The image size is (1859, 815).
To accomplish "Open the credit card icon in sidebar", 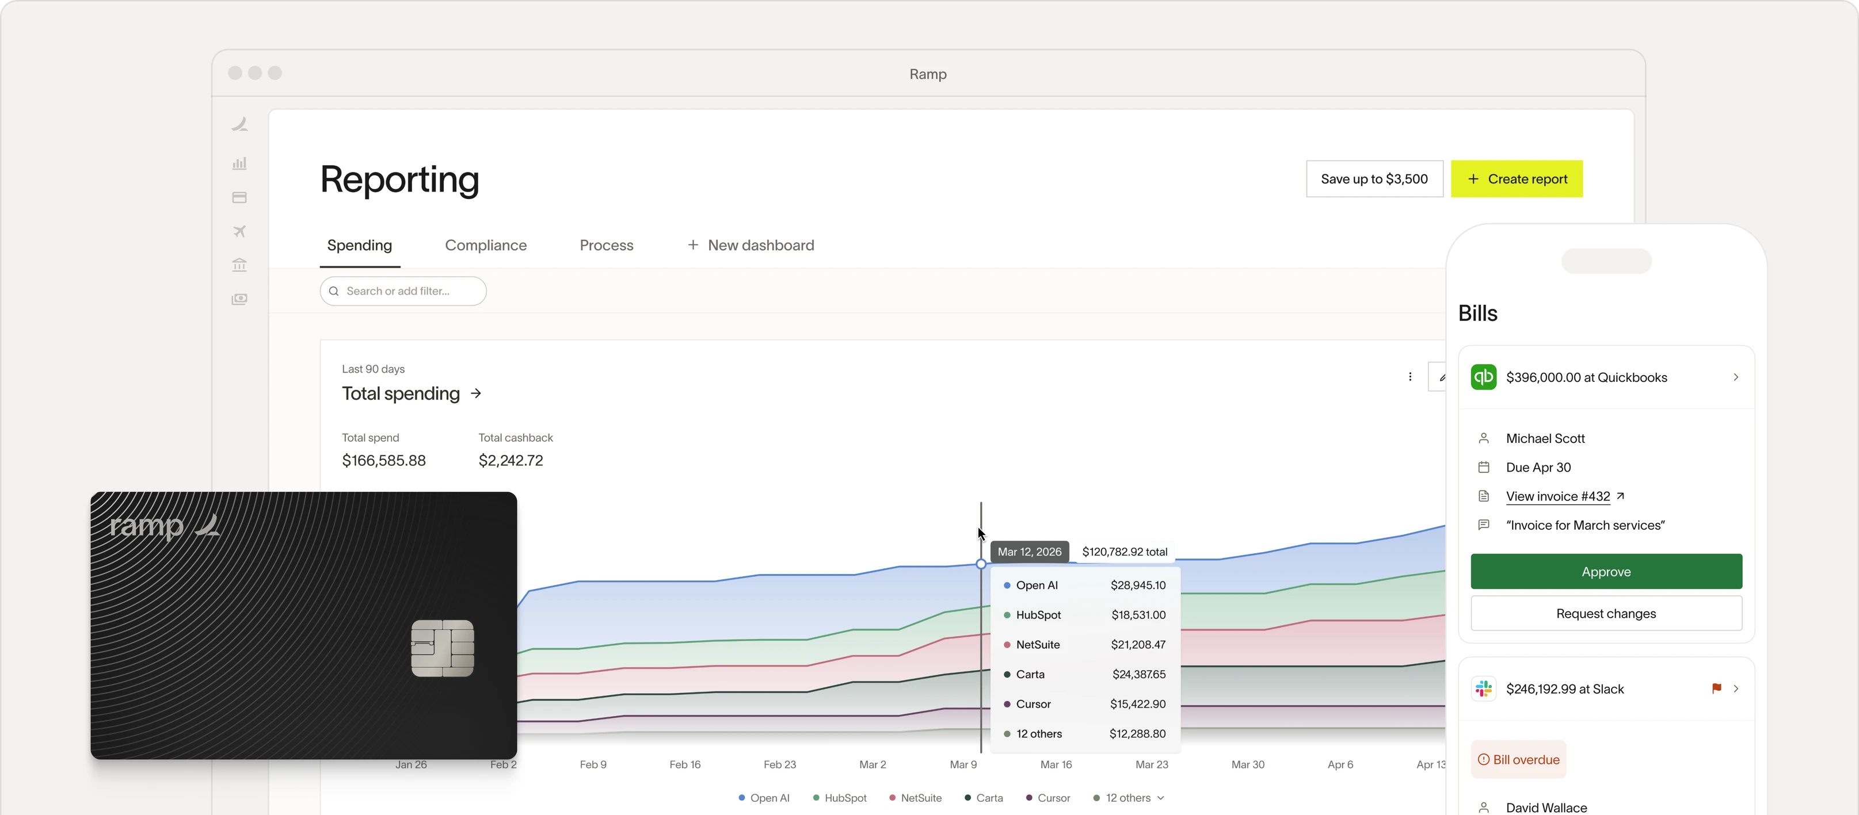I will click(239, 198).
